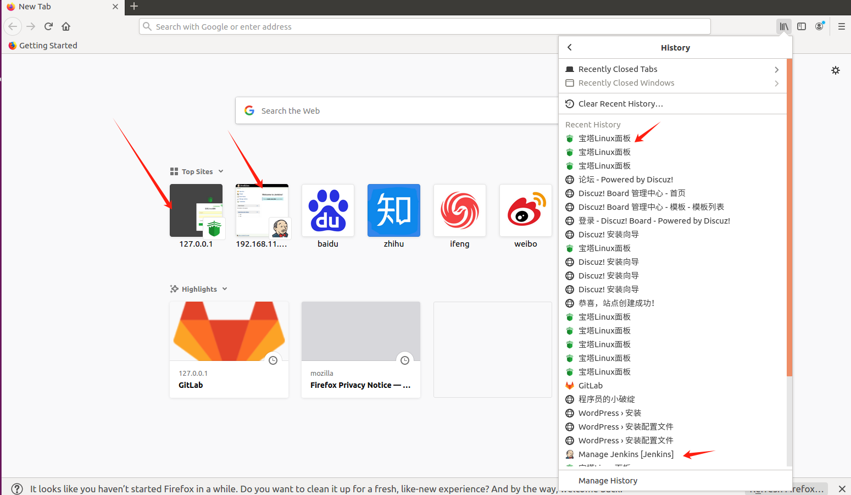The height and width of the screenshot is (495, 851).
Task: Open the GitLab history entry
Action: pyautogui.click(x=672, y=386)
